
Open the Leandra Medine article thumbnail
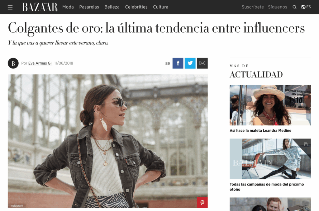pyautogui.click(x=270, y=105)
